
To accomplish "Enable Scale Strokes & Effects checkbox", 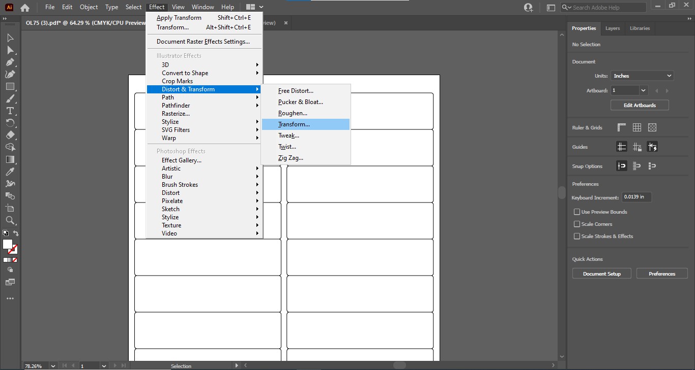I will 577,236.
